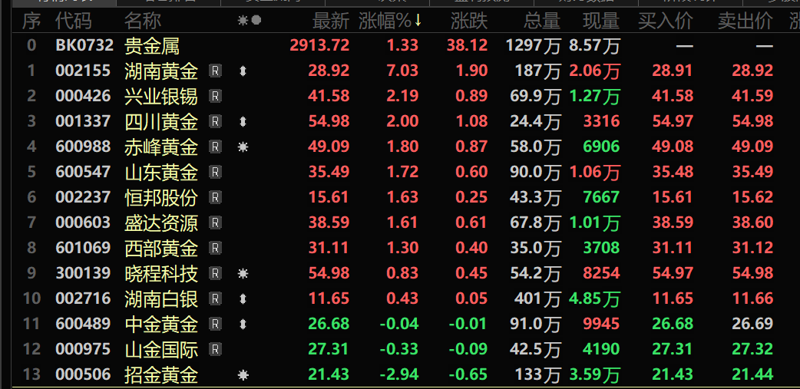This screenshot has width=800, height=389.
Task: Click the 名称 column header
Action: tap(143, 21)
